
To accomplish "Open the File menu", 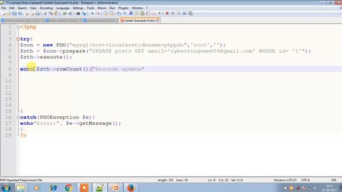I will pos(4,8).
